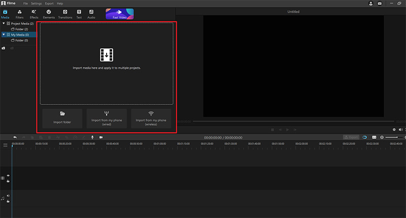This screenshot has height=218, width=406.
Task: Play the preview
Action: coord(287,130)
